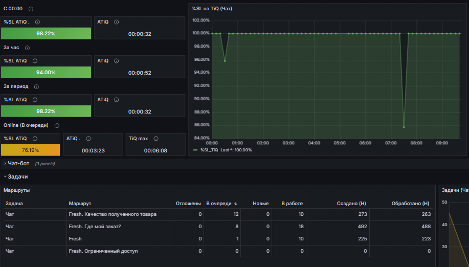Screen dimensions: 469x267
Task: Click info icon on "За час" ATiQ panel
Action: [116, 61]
